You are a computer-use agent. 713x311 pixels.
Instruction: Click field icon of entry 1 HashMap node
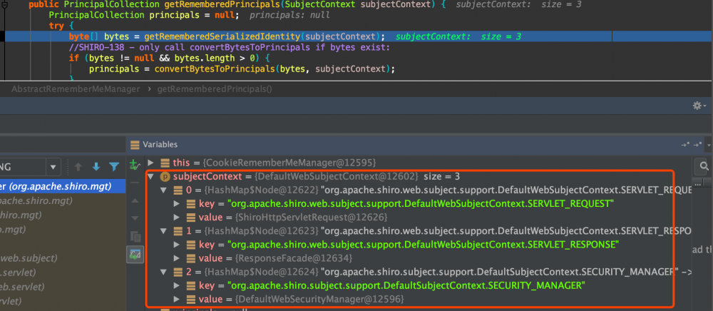coord(178,231)
